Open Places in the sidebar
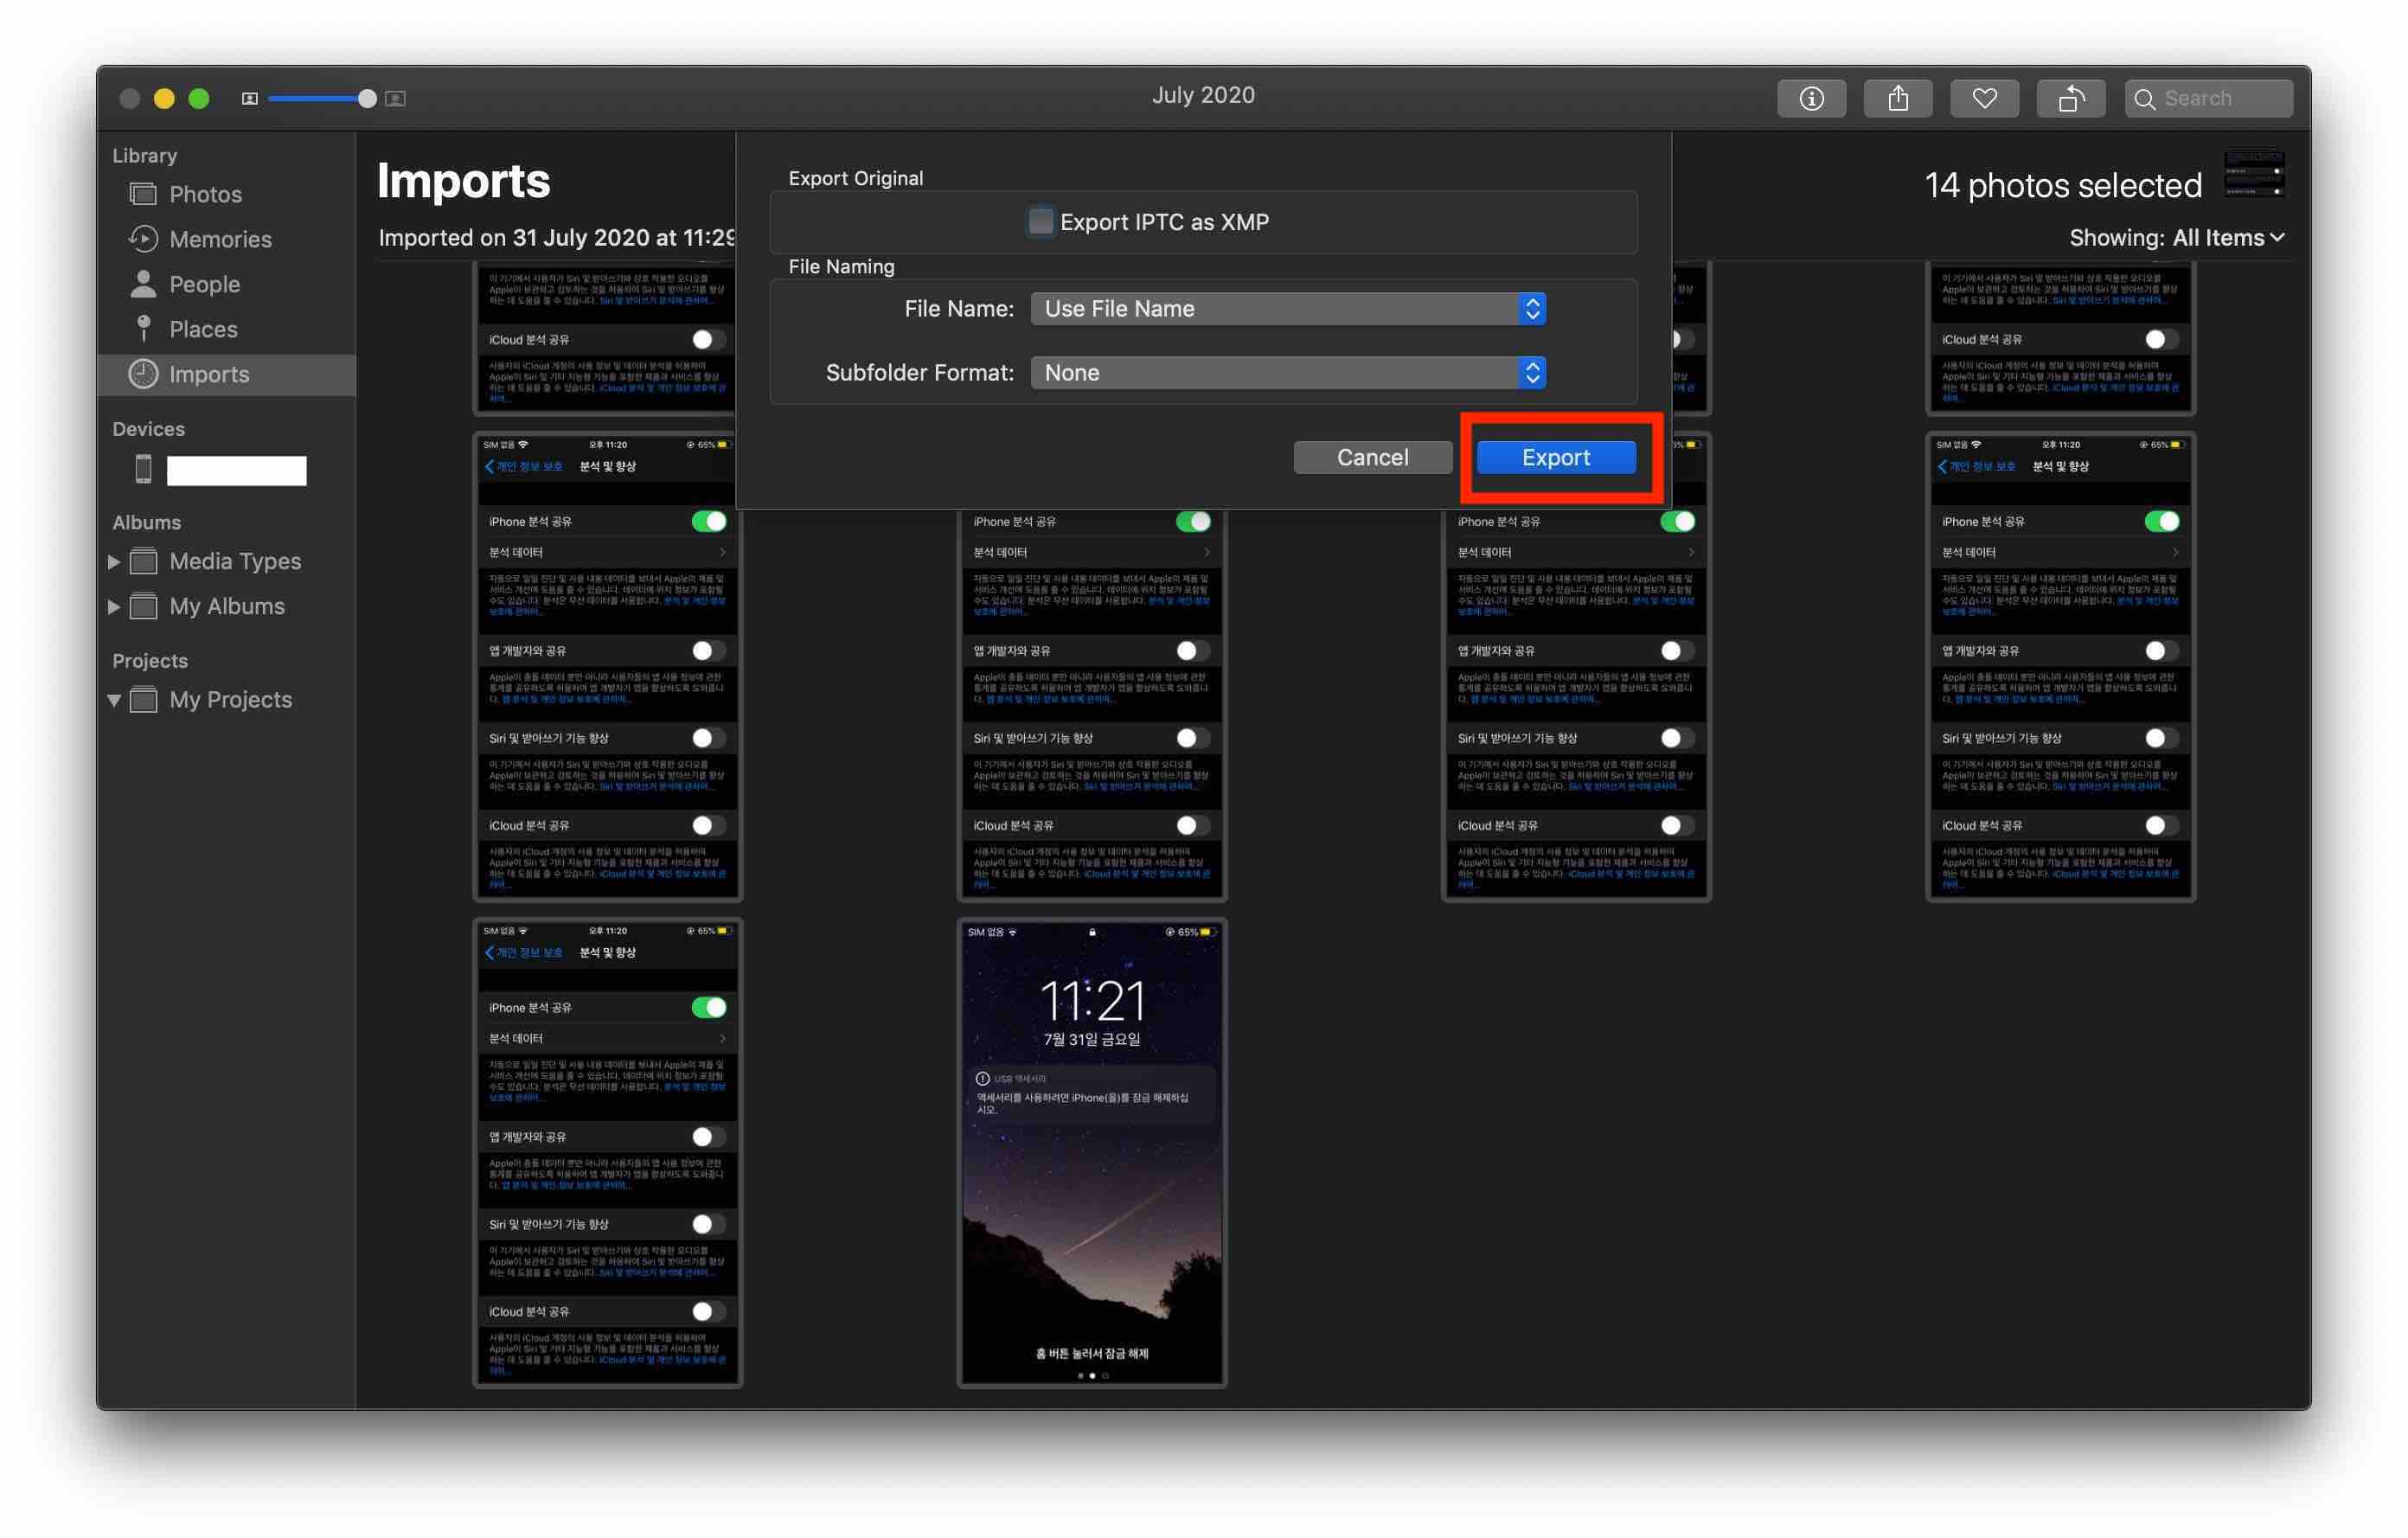 [x=203, y=329]
